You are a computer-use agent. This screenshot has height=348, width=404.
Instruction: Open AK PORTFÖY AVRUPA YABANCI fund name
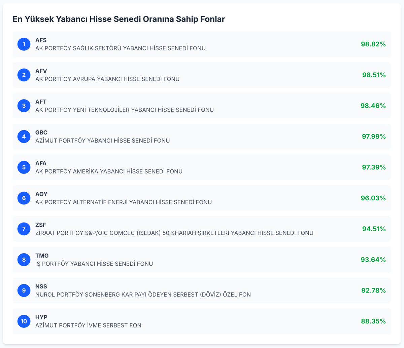point(107,79)
